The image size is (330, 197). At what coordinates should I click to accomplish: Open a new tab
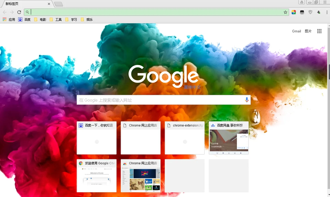(59, 4)
